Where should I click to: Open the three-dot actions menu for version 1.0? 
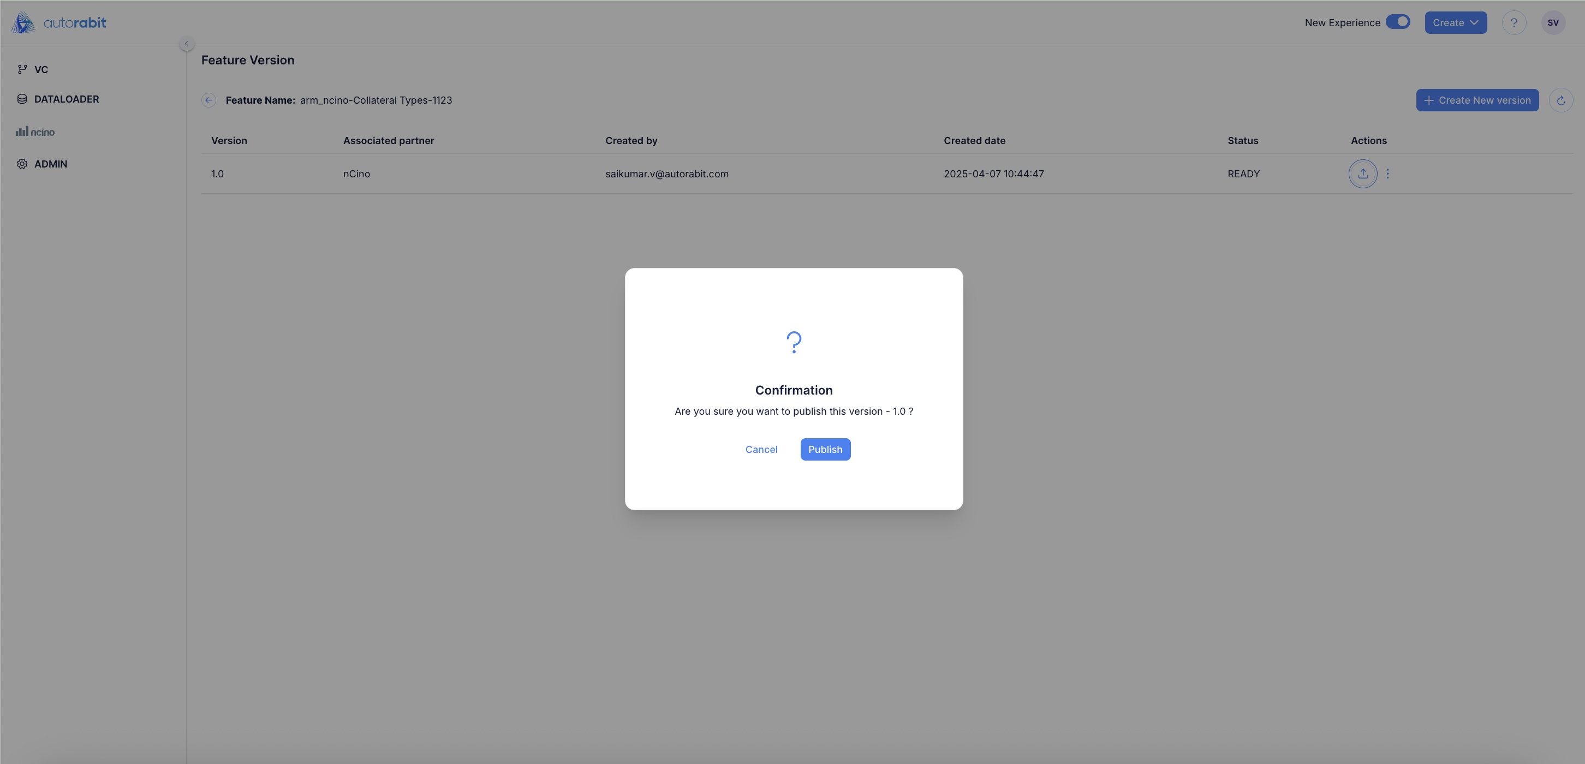[1387, 174]
